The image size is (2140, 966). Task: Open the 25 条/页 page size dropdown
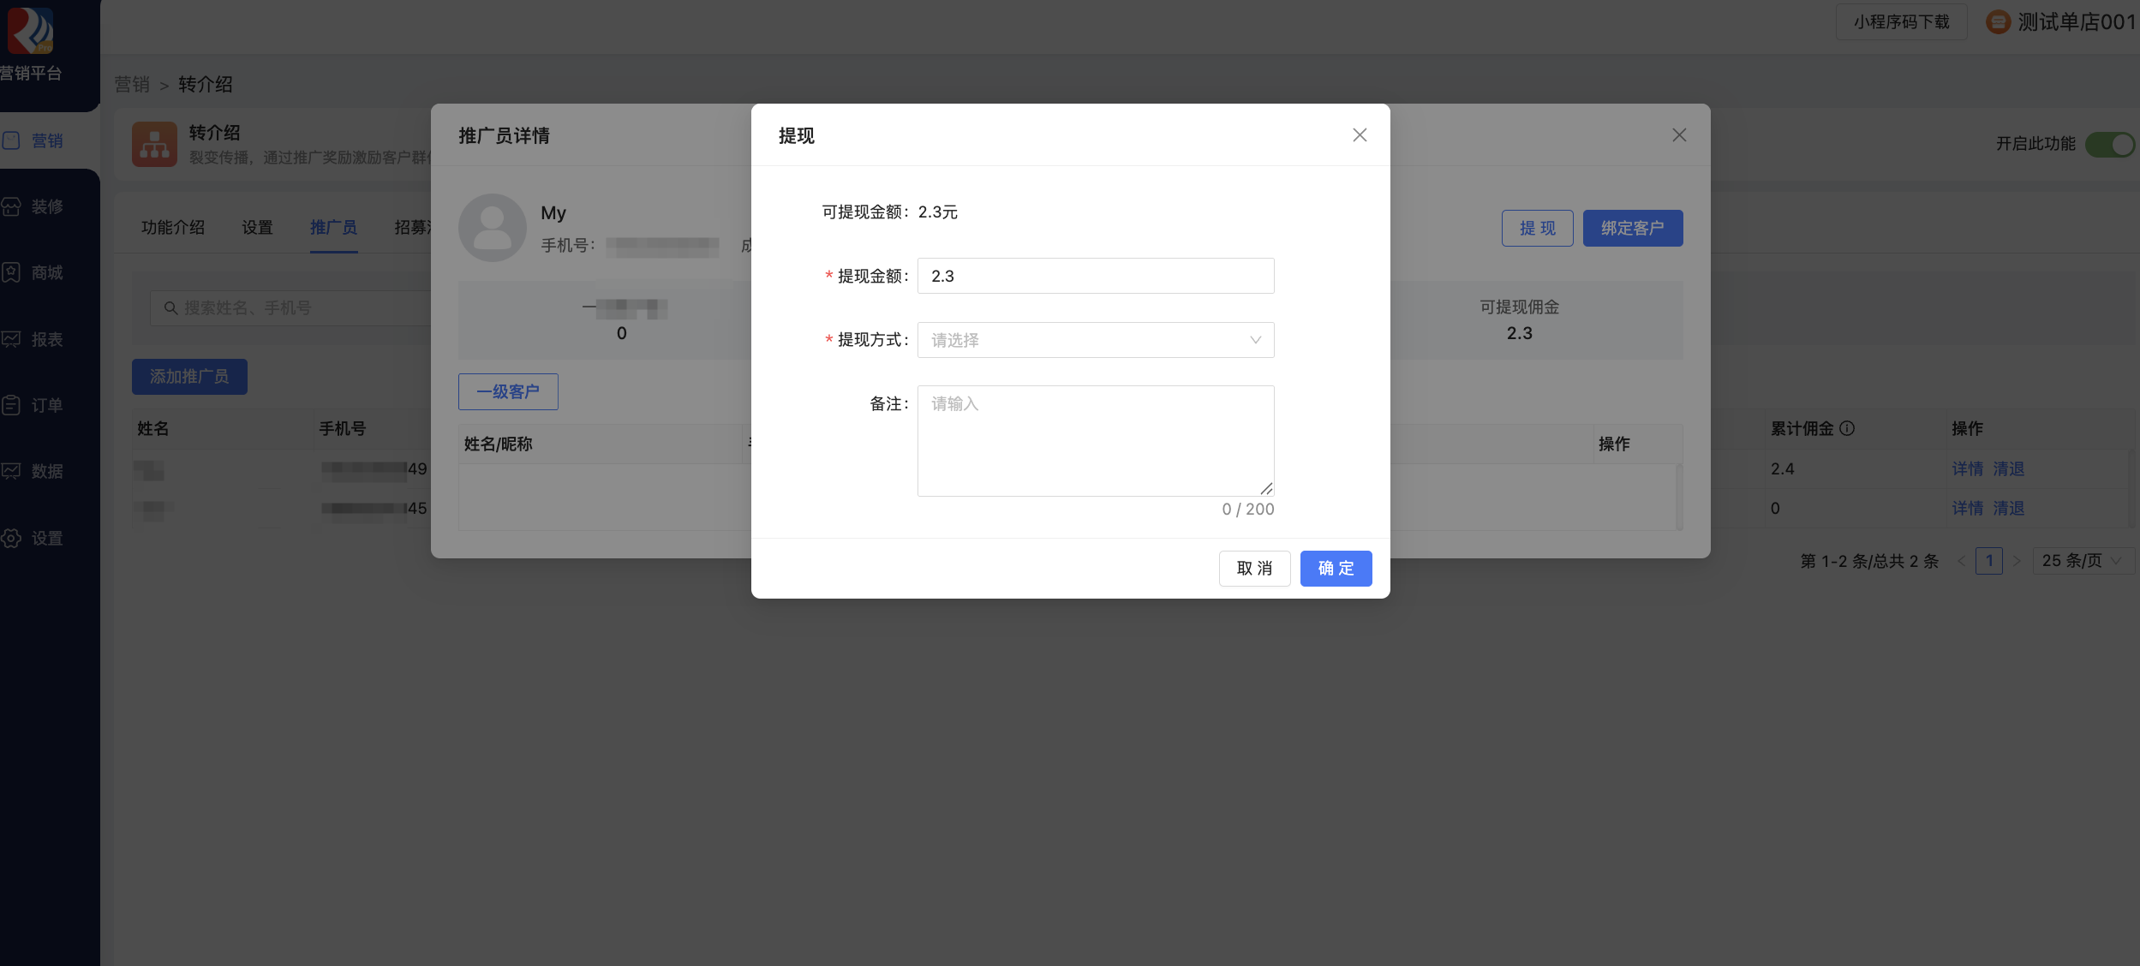[x=2082, y=561]
